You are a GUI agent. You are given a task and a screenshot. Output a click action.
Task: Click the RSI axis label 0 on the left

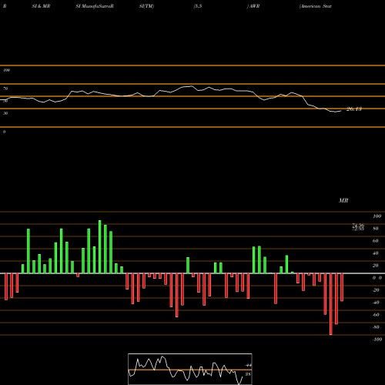click(4, 132)
